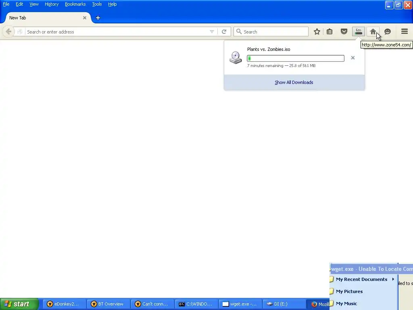Click the Plants vs. Zombies.iso disc icon
413x310 pixels.
click(x=236, y=57)
